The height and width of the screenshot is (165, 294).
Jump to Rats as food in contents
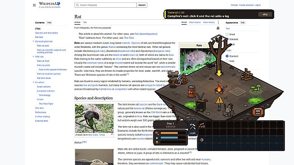tap(43, 61)
